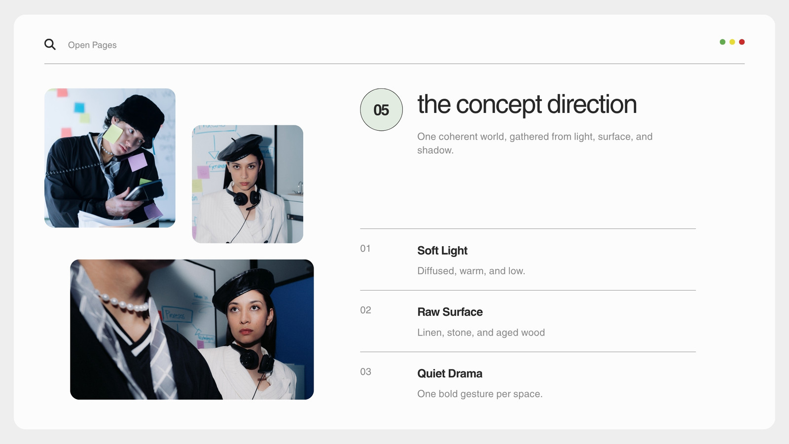Select the Quiet Drama item title
Screen dimensions: 789x444
pyautogui.click(x=450, y=373)
